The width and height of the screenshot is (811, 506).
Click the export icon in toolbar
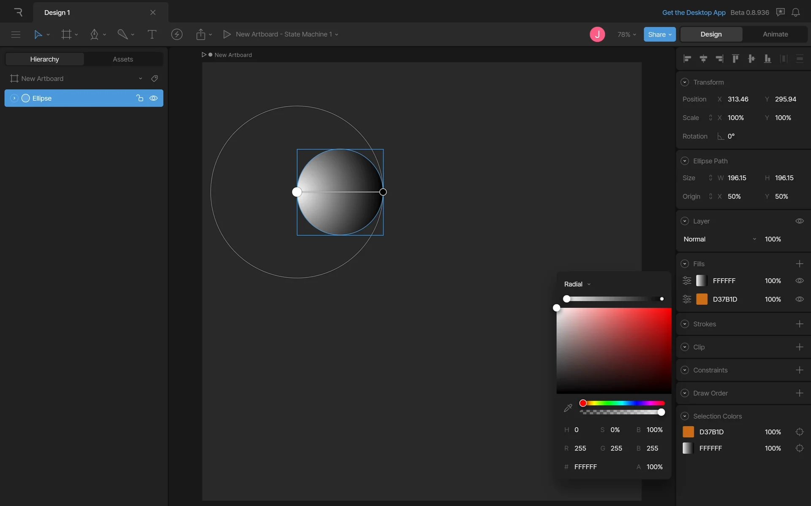201,34
